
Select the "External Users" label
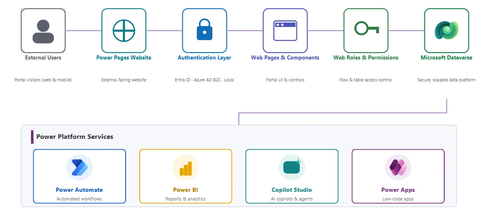pos(43,57)
